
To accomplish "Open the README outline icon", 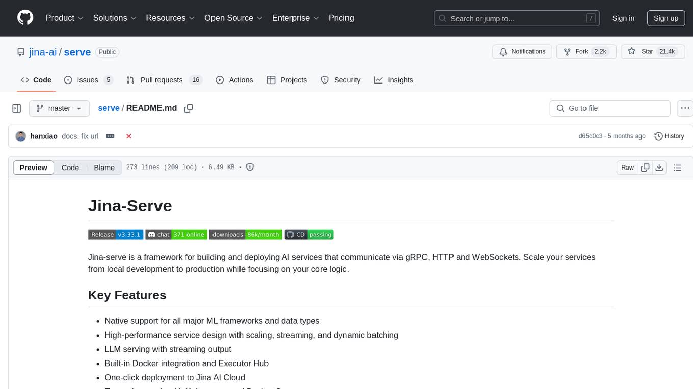I will point(678,168).
